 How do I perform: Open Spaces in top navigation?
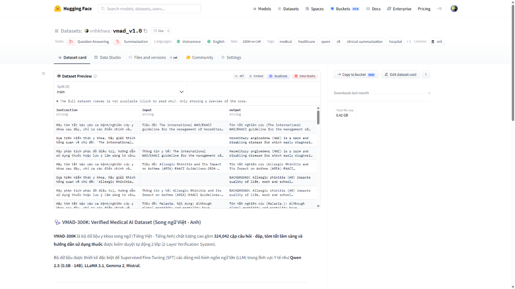coord(315,9)
